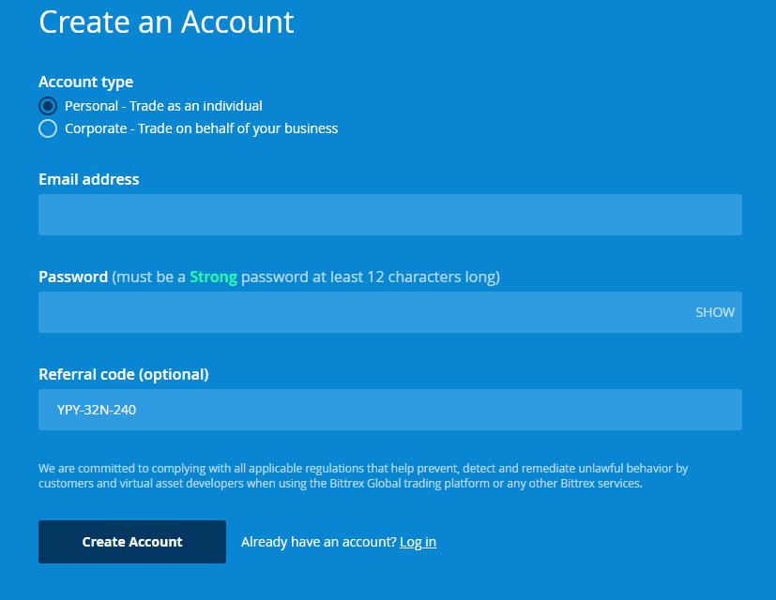Click 'Personal - Trade as an individual' text

point(164,106)
